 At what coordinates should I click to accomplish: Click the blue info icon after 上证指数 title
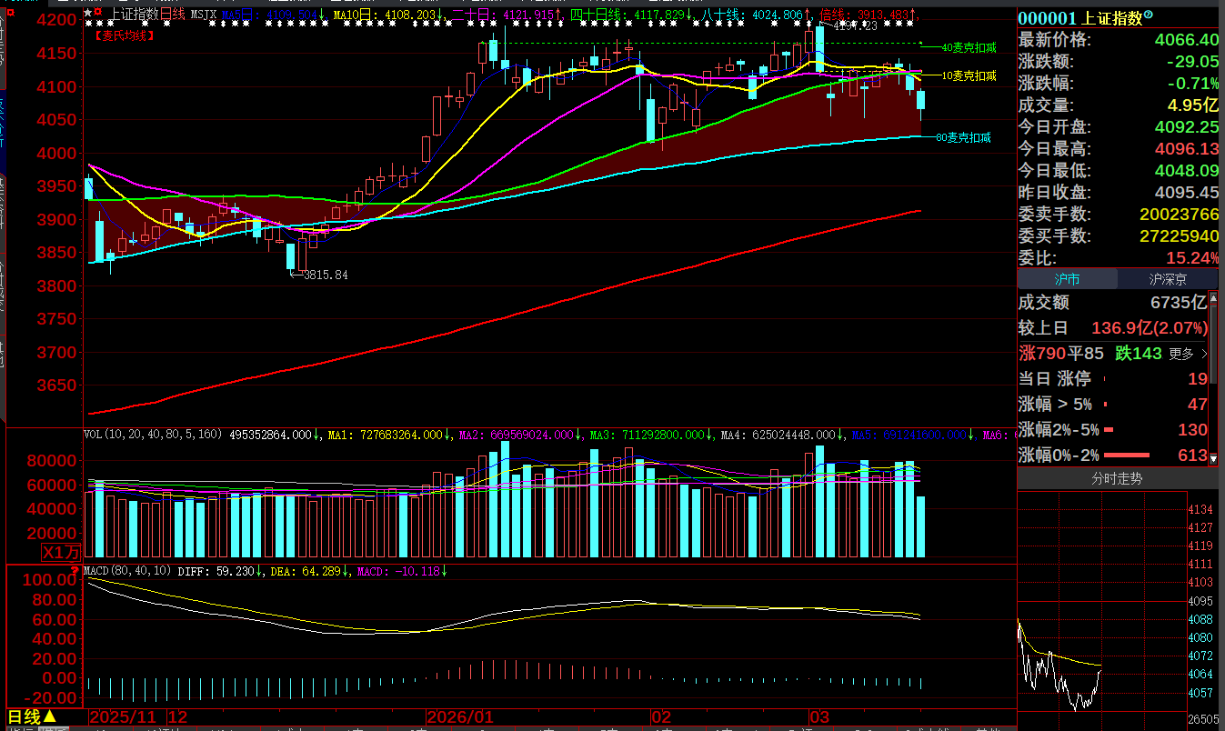[1148, 15]
